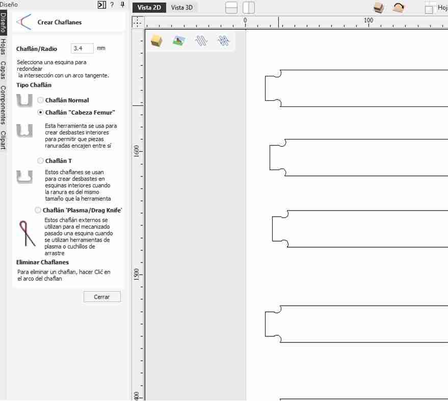Click the horizontal split view icon
The image size is (448, 401).
click(231, 8)
